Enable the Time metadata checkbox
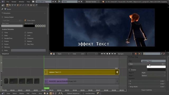This screenshot has height=95, width=169. [x=2, y=32]
